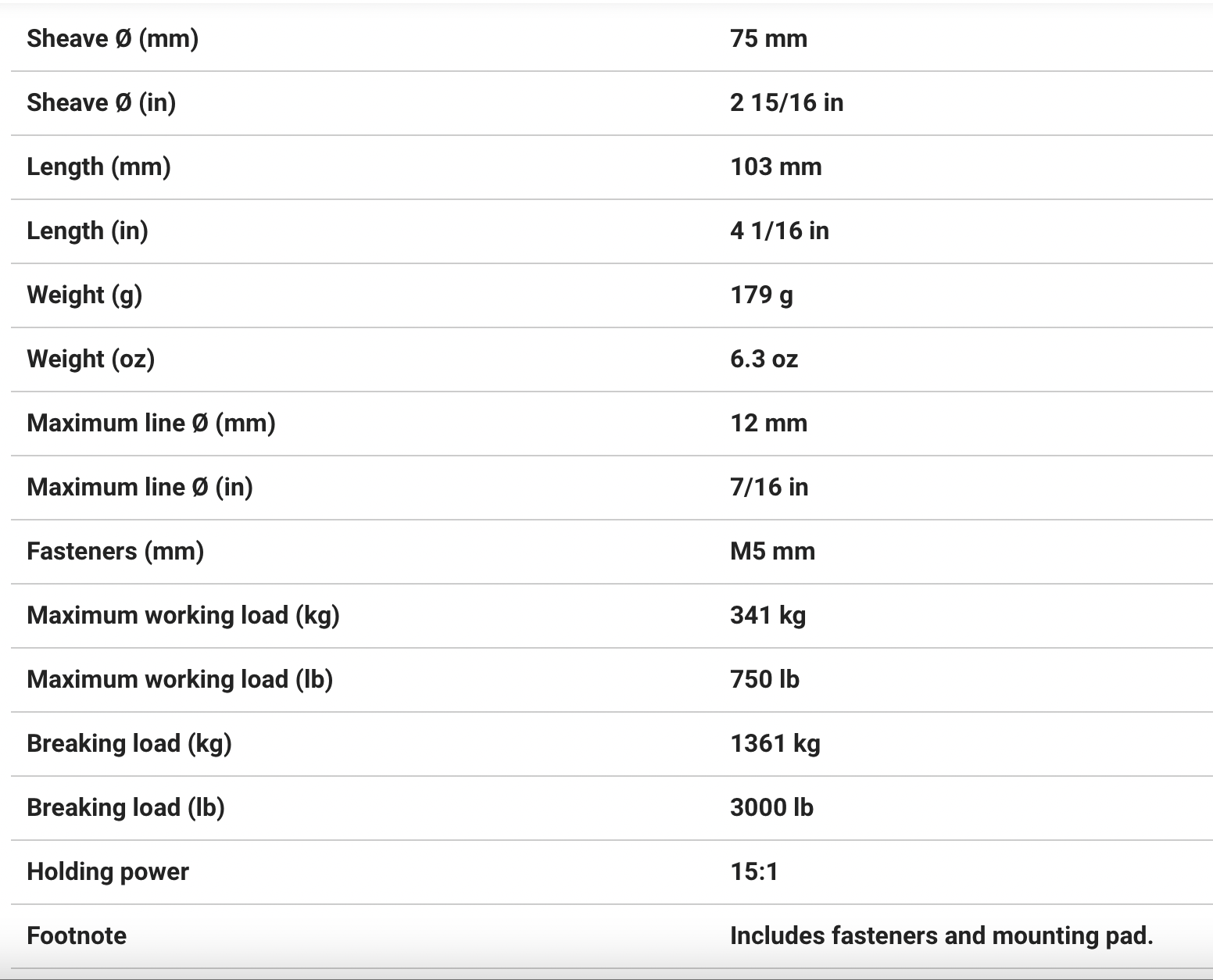Click the "2 15/16 in" sheave value
Viewport: 1213px width, 980px height.
tap(786, 102)
